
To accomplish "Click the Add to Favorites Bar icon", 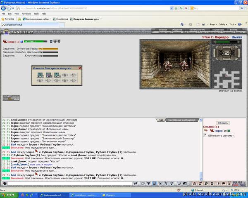I will click(19, 19).
